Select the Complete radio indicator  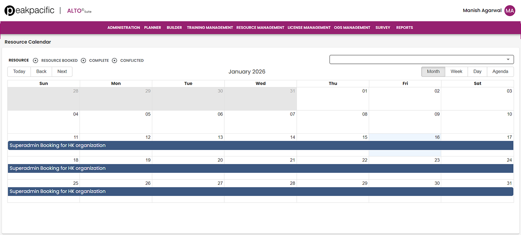click(x=83, y=61)
